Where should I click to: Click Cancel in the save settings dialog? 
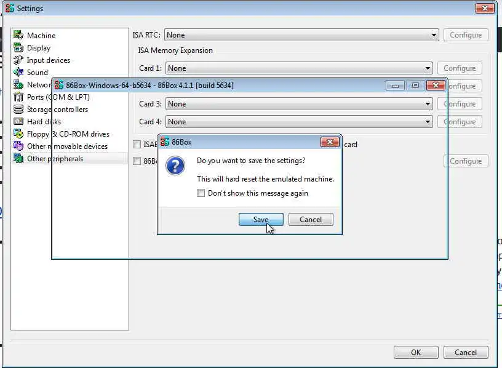(x=311, y=220)
